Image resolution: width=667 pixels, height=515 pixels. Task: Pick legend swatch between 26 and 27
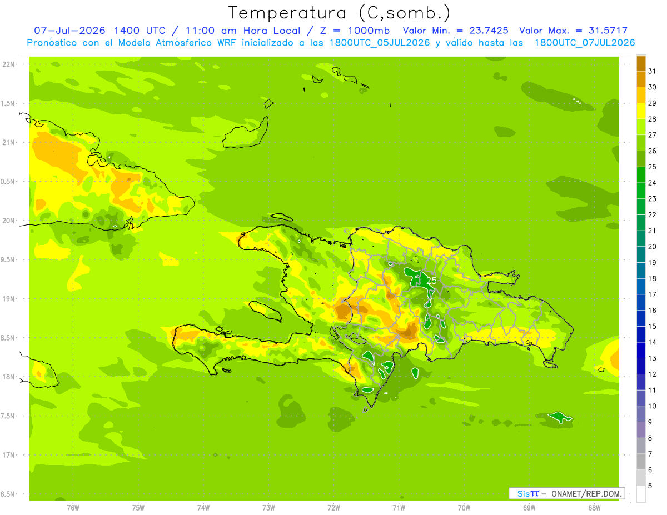pyautogui.click(x=641, y=143)
